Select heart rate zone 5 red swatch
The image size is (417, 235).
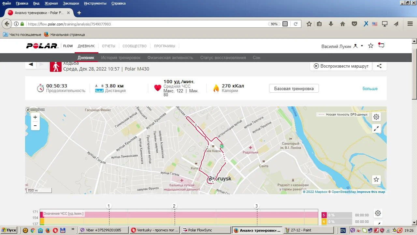pos(324,215)
